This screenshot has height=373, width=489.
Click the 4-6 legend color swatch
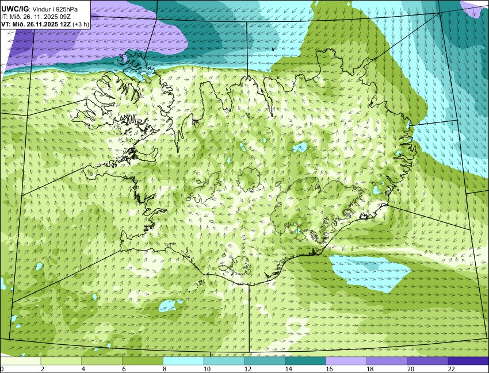point(102,361)
